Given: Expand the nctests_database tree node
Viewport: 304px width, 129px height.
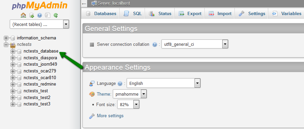Looking at the screenshot, I should pos(13,51).
